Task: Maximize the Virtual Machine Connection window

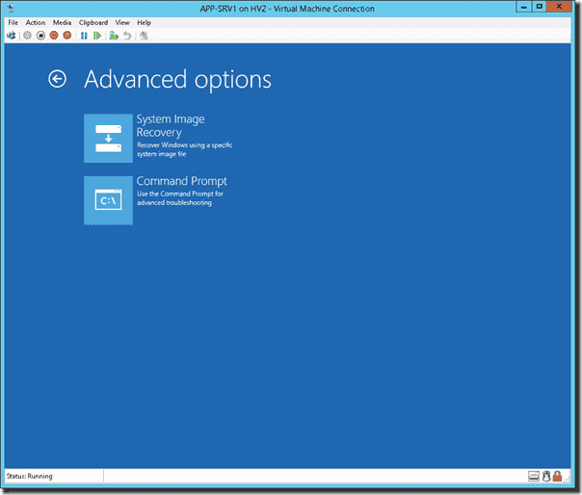Action: (540, 7)
